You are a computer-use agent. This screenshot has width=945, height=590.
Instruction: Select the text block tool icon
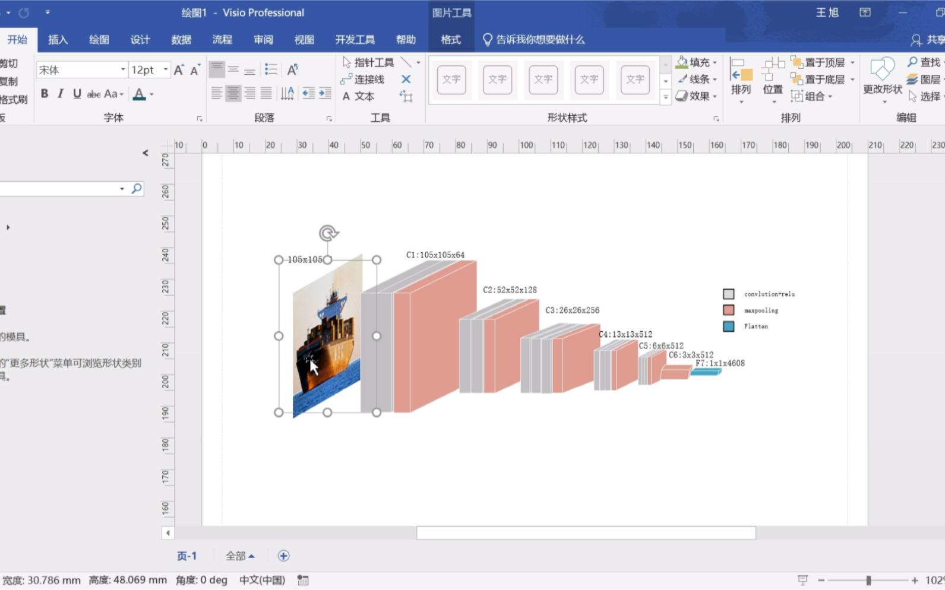point(406,96)
